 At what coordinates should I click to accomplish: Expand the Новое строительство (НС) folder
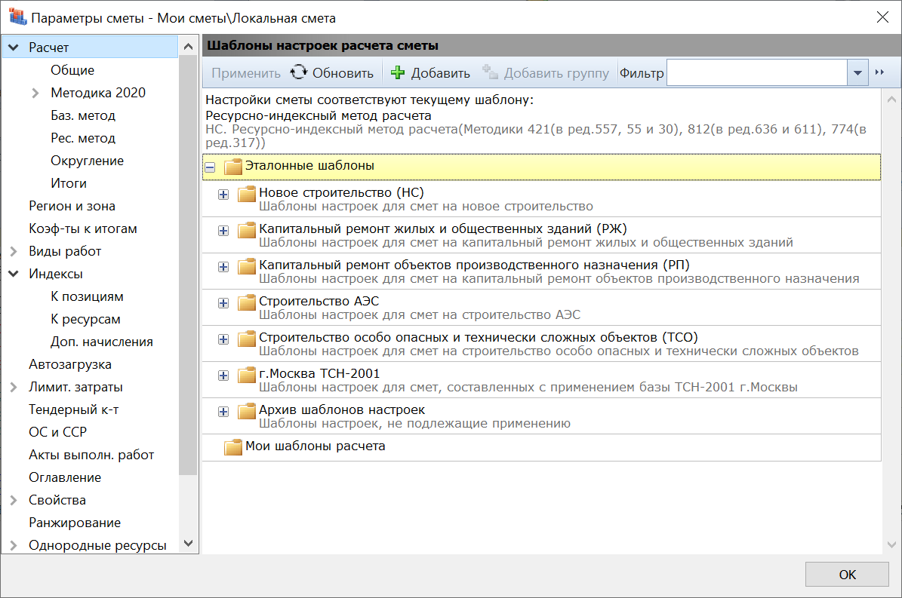point(223,195)
